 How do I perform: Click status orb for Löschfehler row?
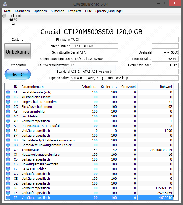click(8, 116)
